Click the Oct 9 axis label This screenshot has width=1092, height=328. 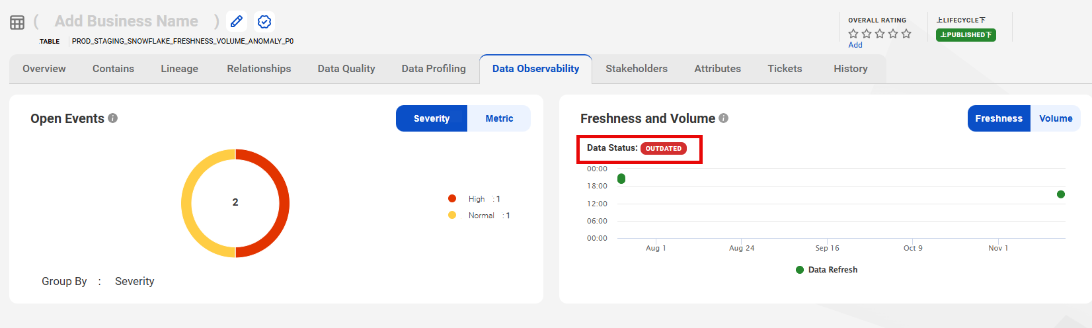(x=913, y=248)
